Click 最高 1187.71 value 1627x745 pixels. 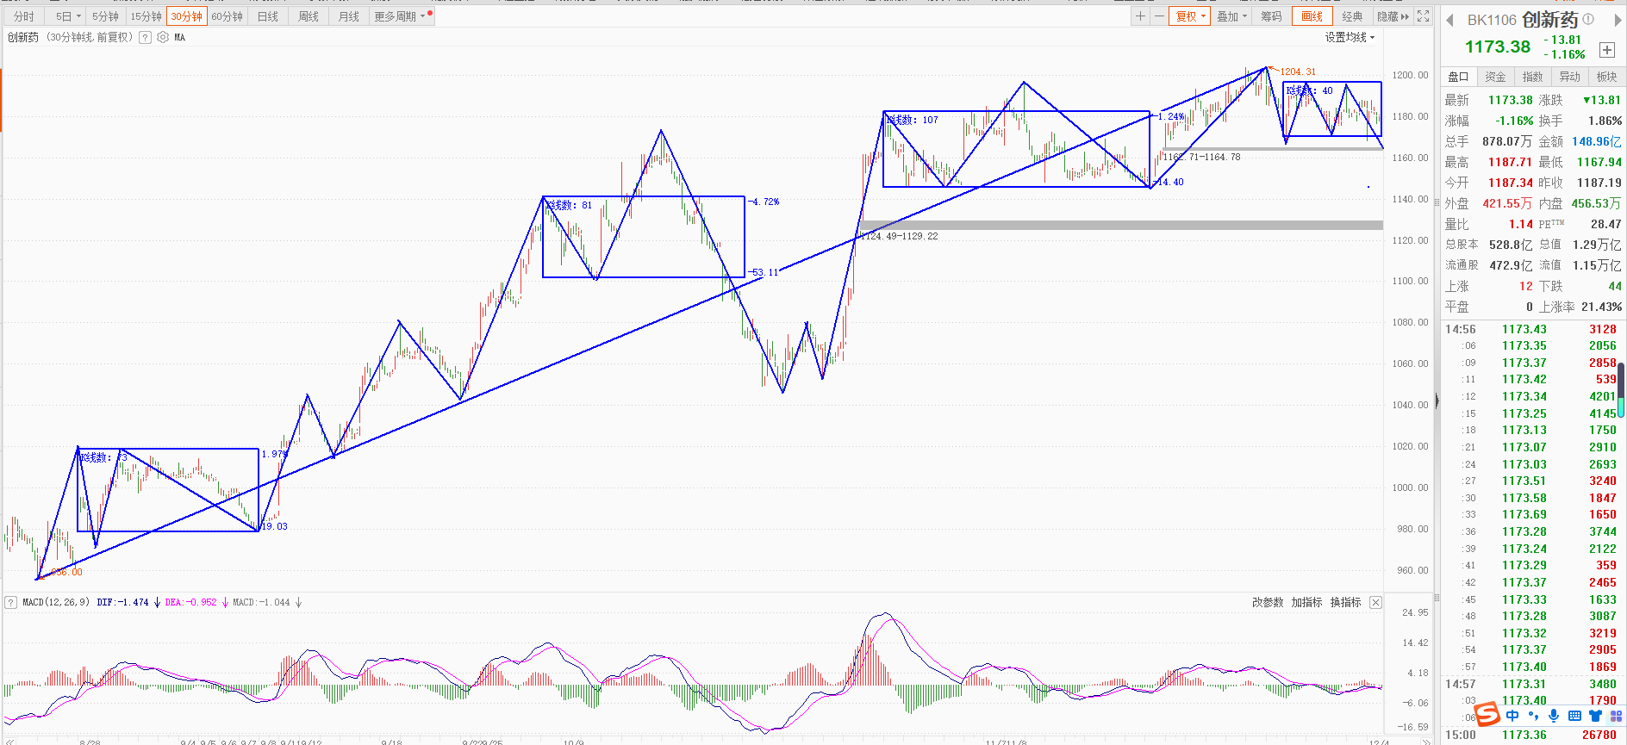[x=1510, y=162]
